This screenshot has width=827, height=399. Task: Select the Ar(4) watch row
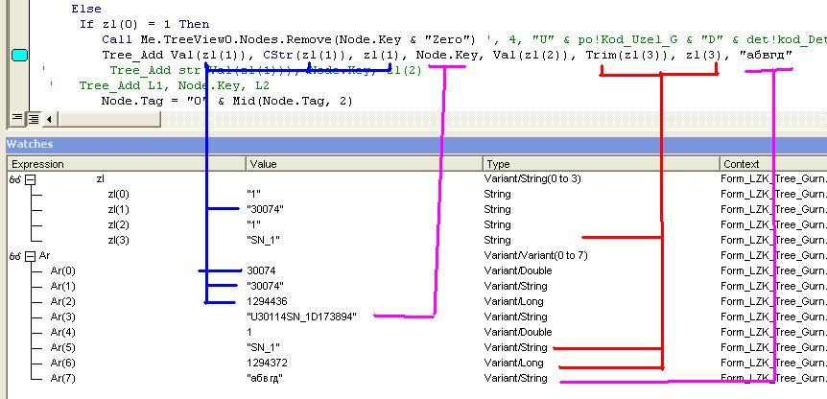pos(416,332)
